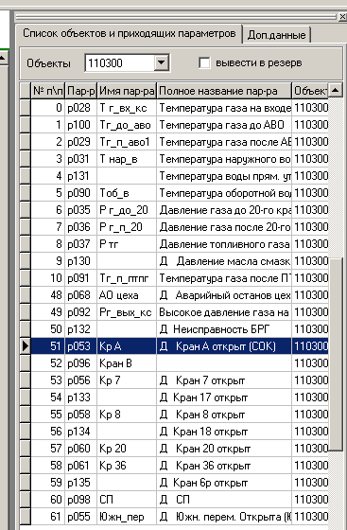
Task: Click the Объект column header
Action: tap(310, 91)
